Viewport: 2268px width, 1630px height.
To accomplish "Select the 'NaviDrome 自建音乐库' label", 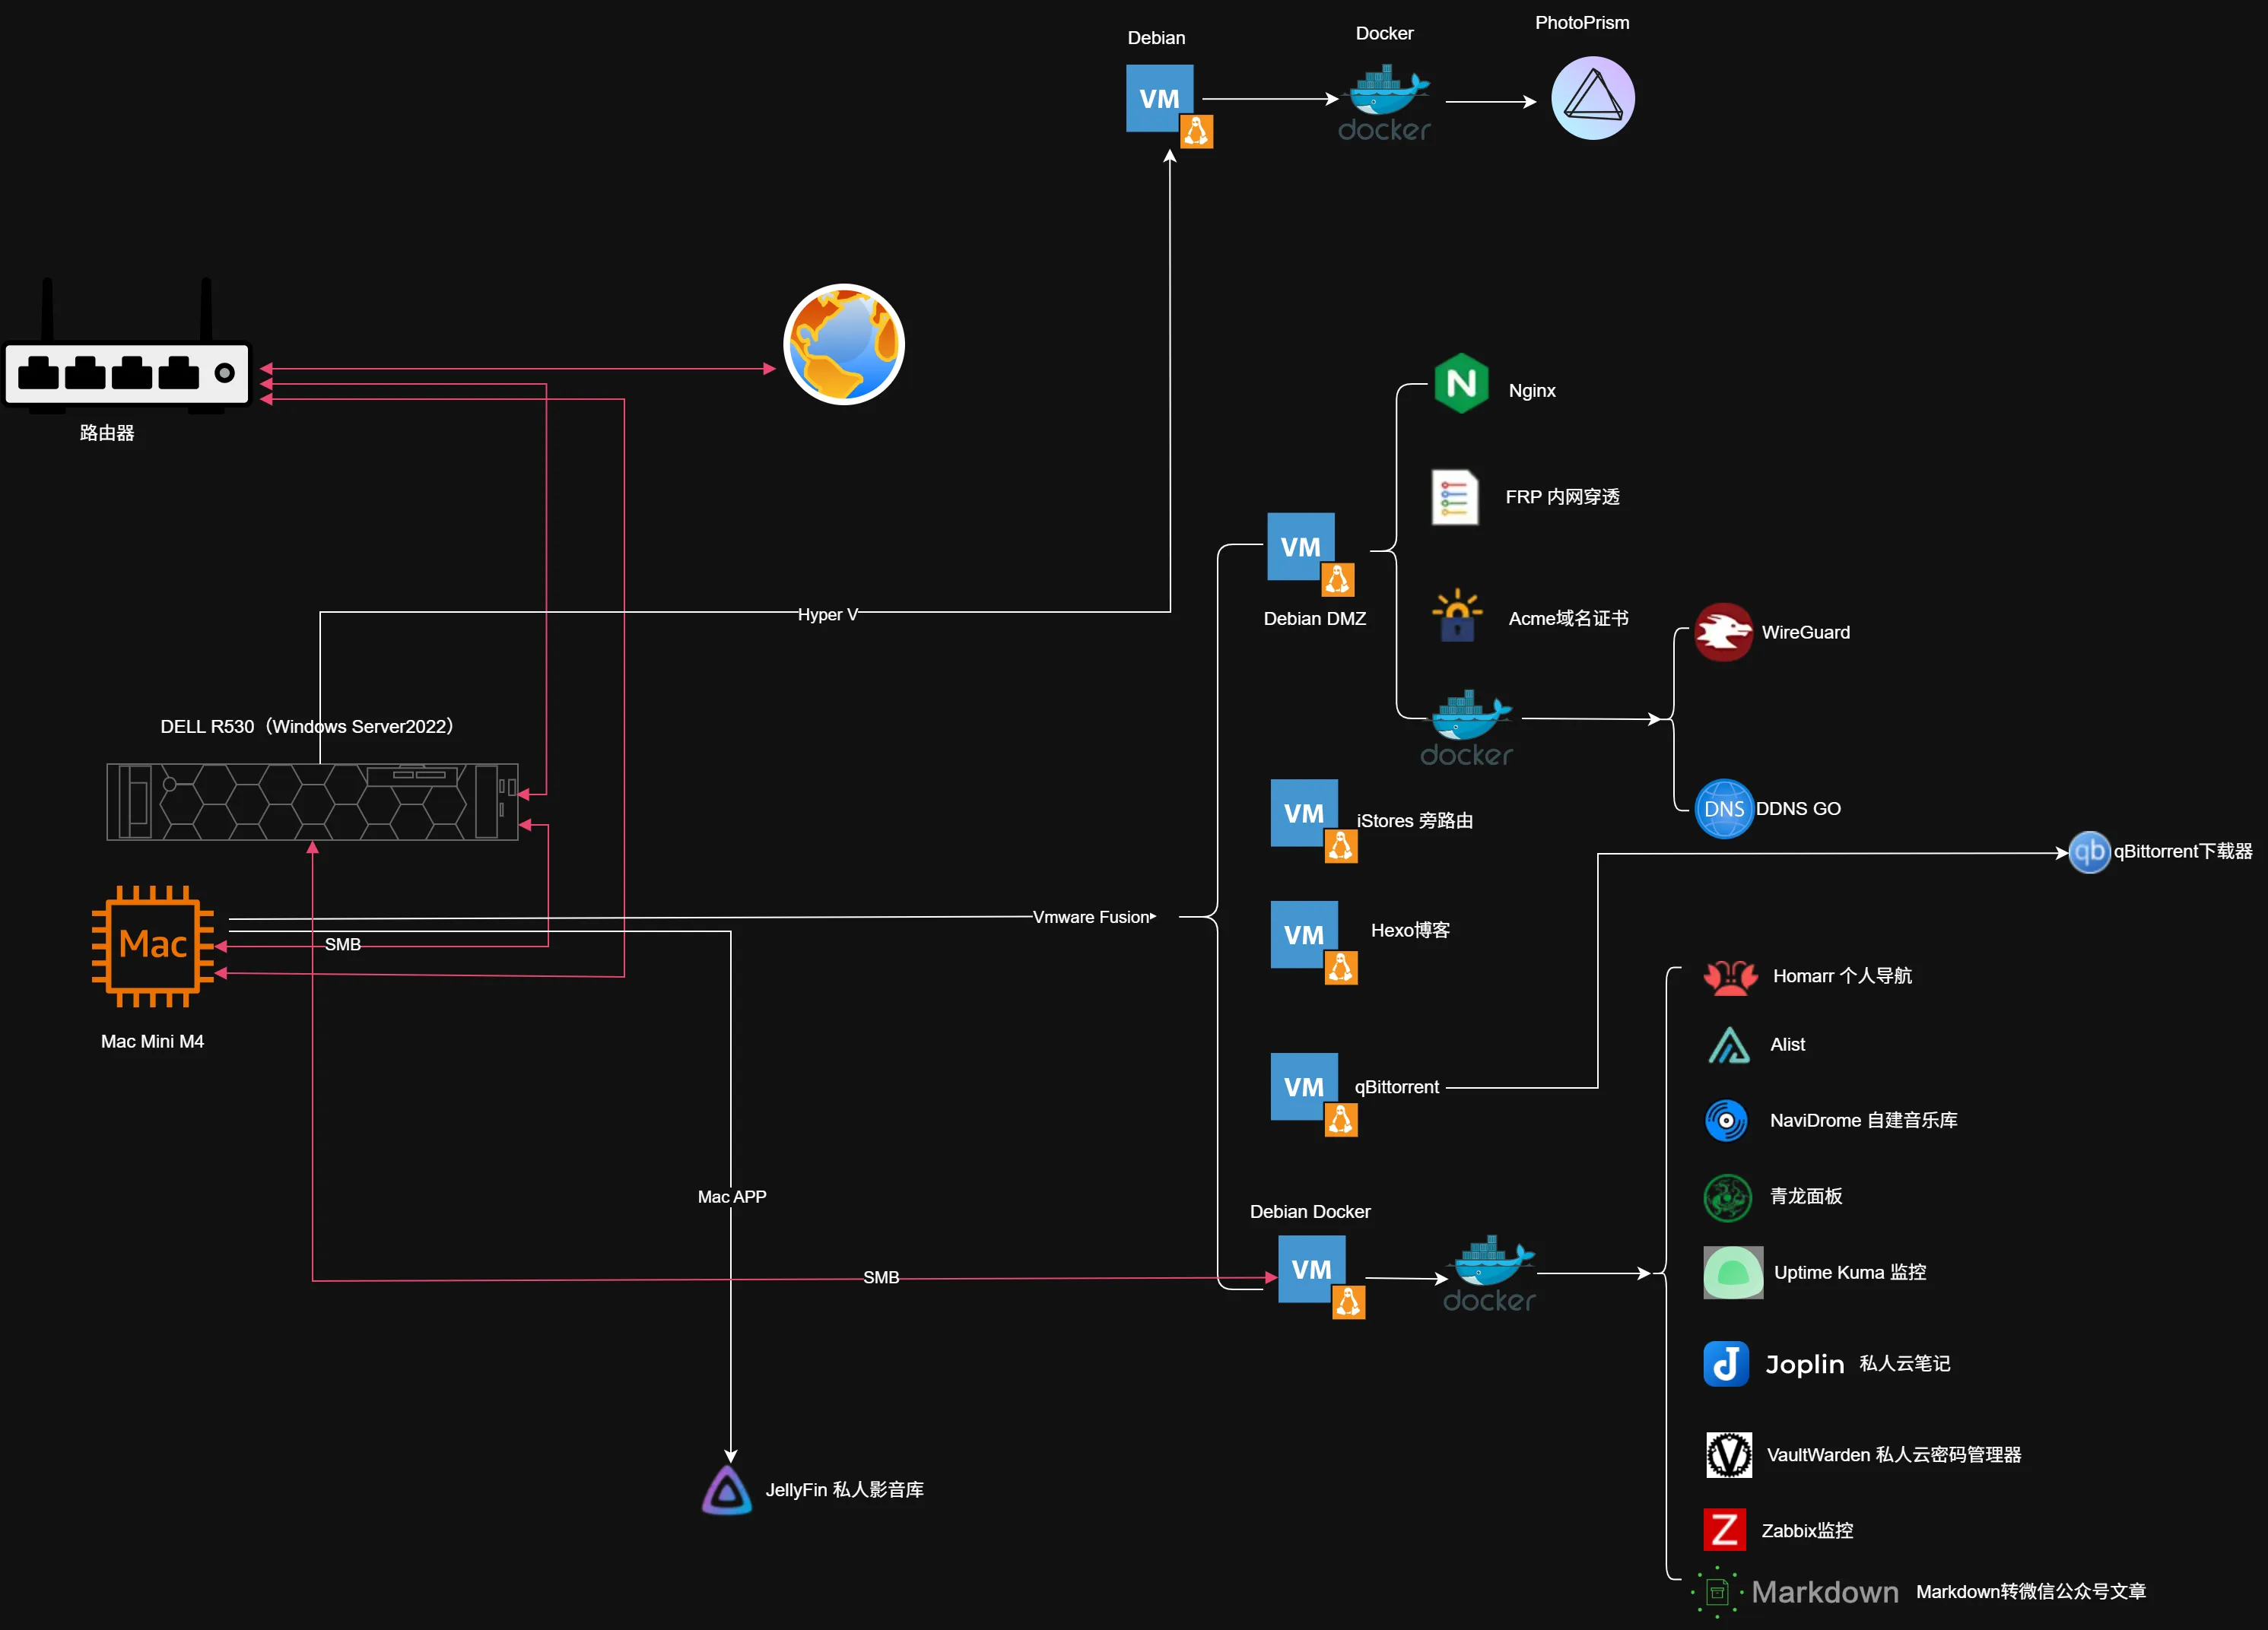I will (1864, 1121).
